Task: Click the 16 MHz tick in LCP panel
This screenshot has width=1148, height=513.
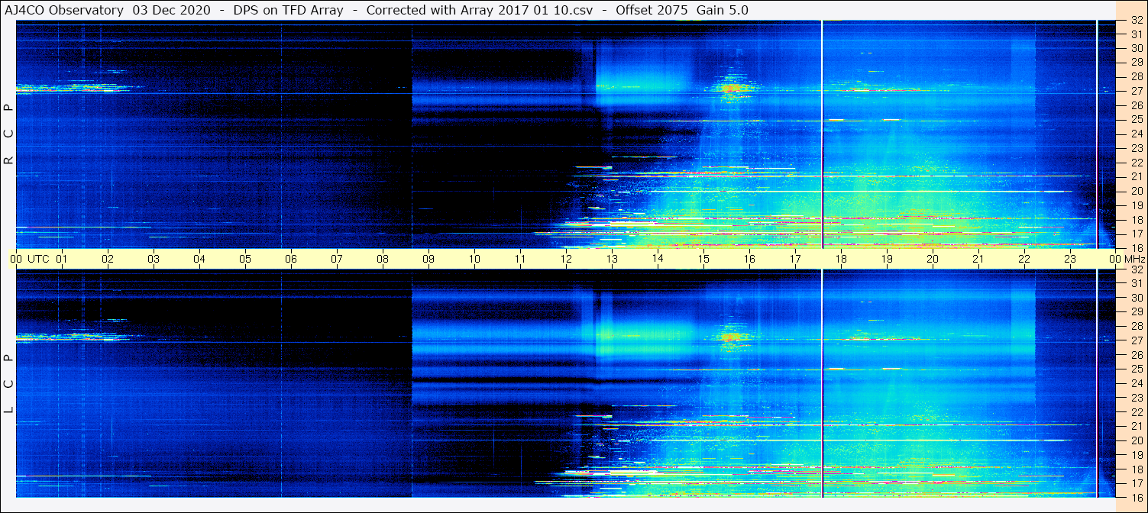Action: pos(1136,497)
